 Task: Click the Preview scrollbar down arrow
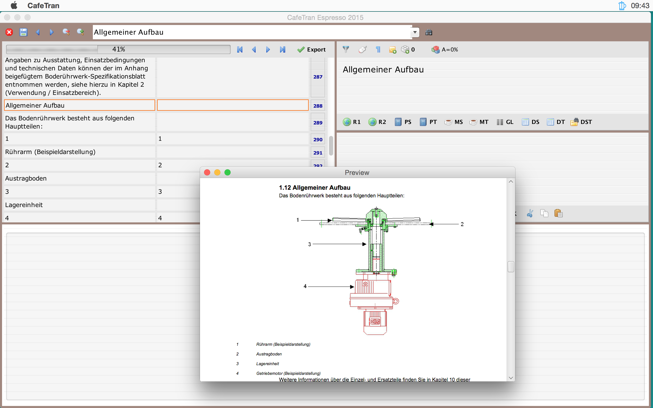(510, 378)
